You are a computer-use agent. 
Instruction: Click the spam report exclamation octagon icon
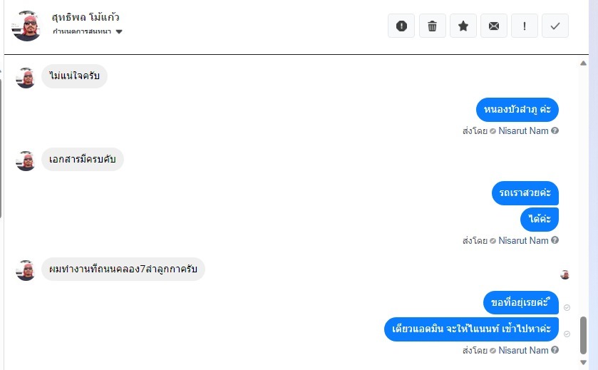pyautogui.click(x=401, y=26)
